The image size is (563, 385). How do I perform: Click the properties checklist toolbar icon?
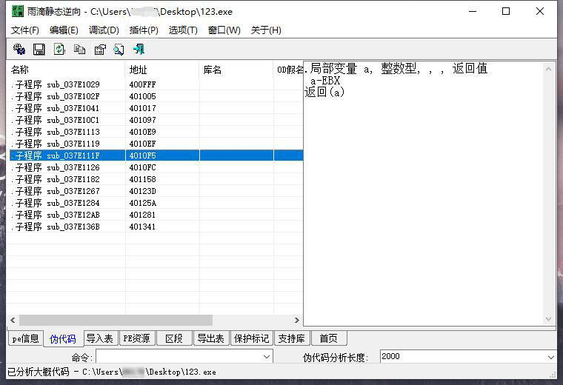[x=99, y=50]
